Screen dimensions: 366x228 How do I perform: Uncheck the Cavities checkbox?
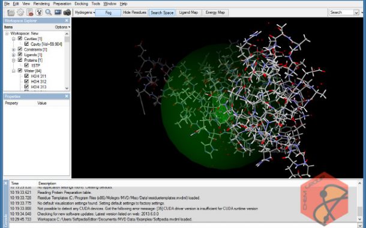tap(20, 38)
